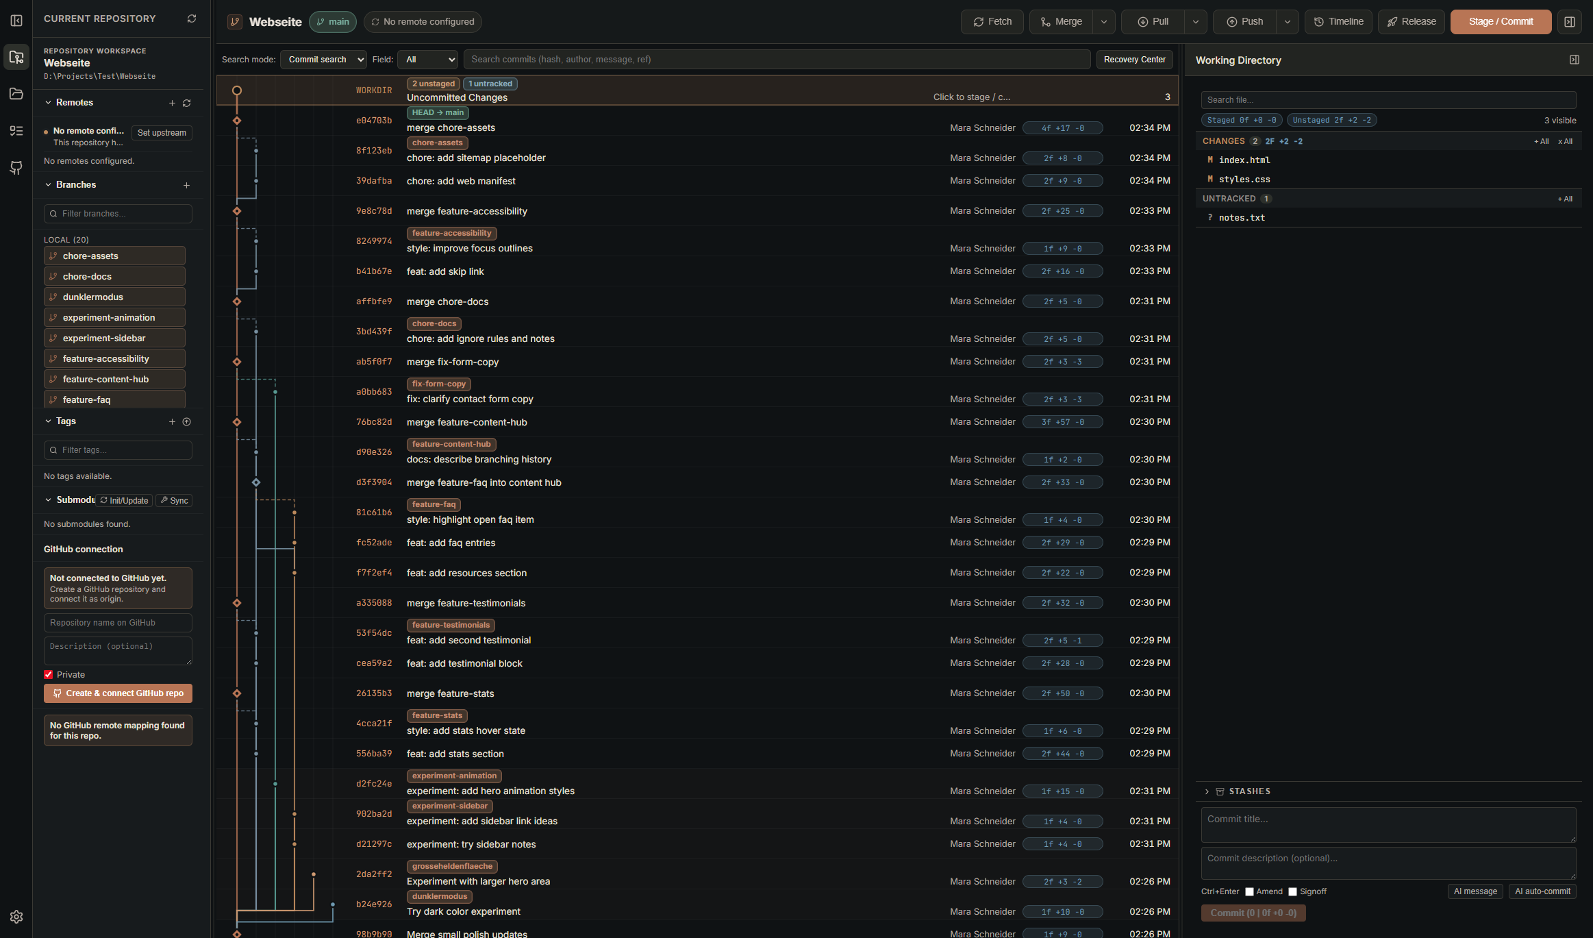Open the Release dialog

click(1412, 22)
